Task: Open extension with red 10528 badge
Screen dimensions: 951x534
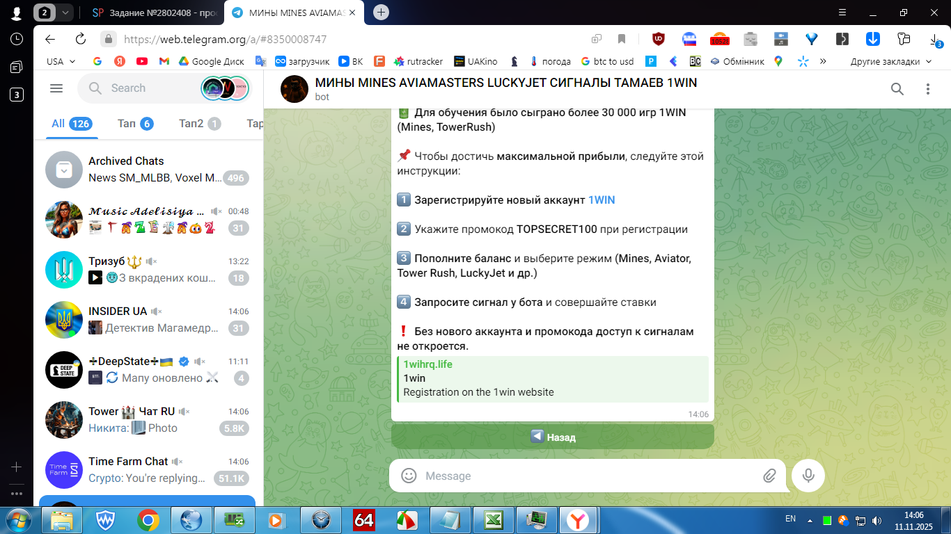Action: 719,39
